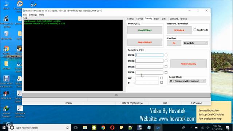Show hidden tray icons chevron
The width and height of the screenshot is (233, 131).
point(190,128)
